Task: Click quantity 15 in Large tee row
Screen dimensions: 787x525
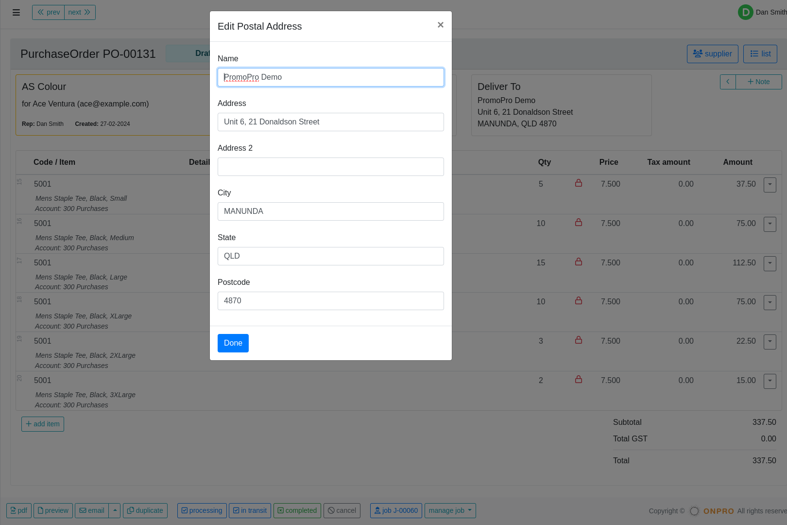Action: (541, 263)
